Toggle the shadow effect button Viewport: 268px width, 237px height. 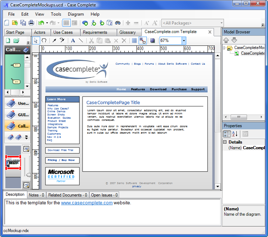pyautogui.click(x=152, y=41)
